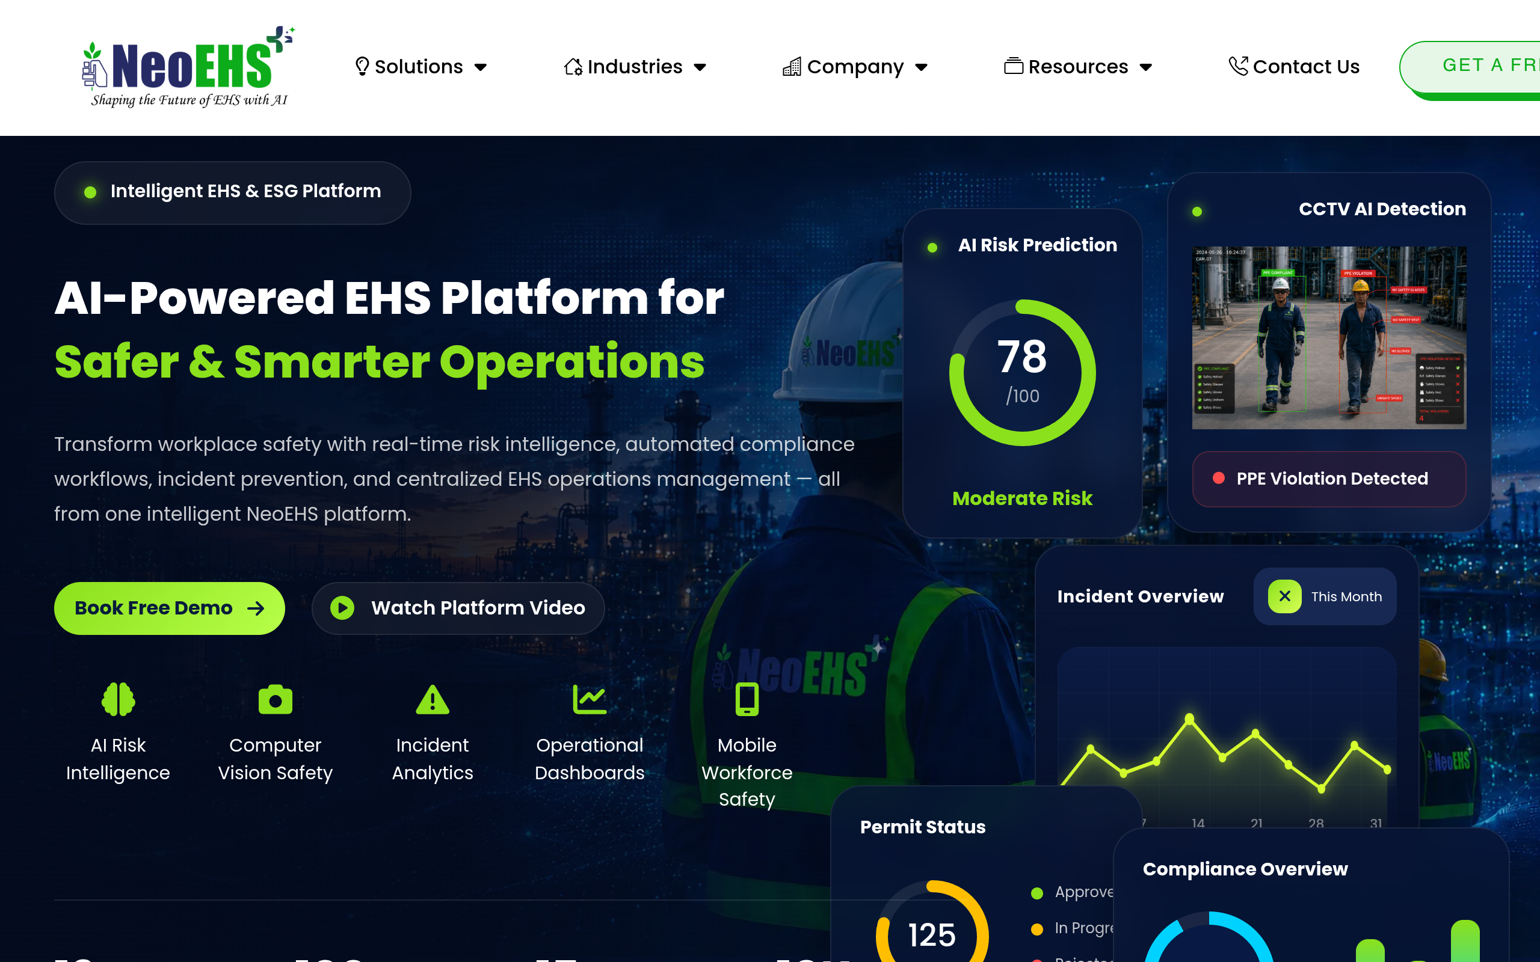
Task: Click the Industries house-gear icon
Action: 573,66
